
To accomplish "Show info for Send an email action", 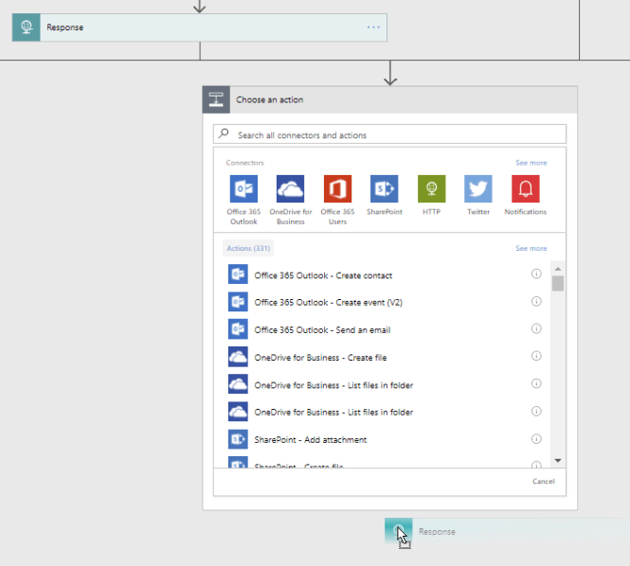I will [536, 328].
